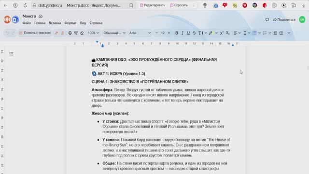Click the browser reload button
Viewport: 309px width, 174px height.
[25, 5]
